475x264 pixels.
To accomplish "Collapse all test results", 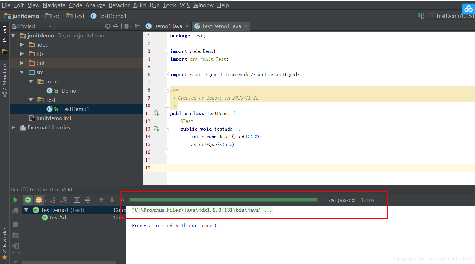I will (88, 200).
